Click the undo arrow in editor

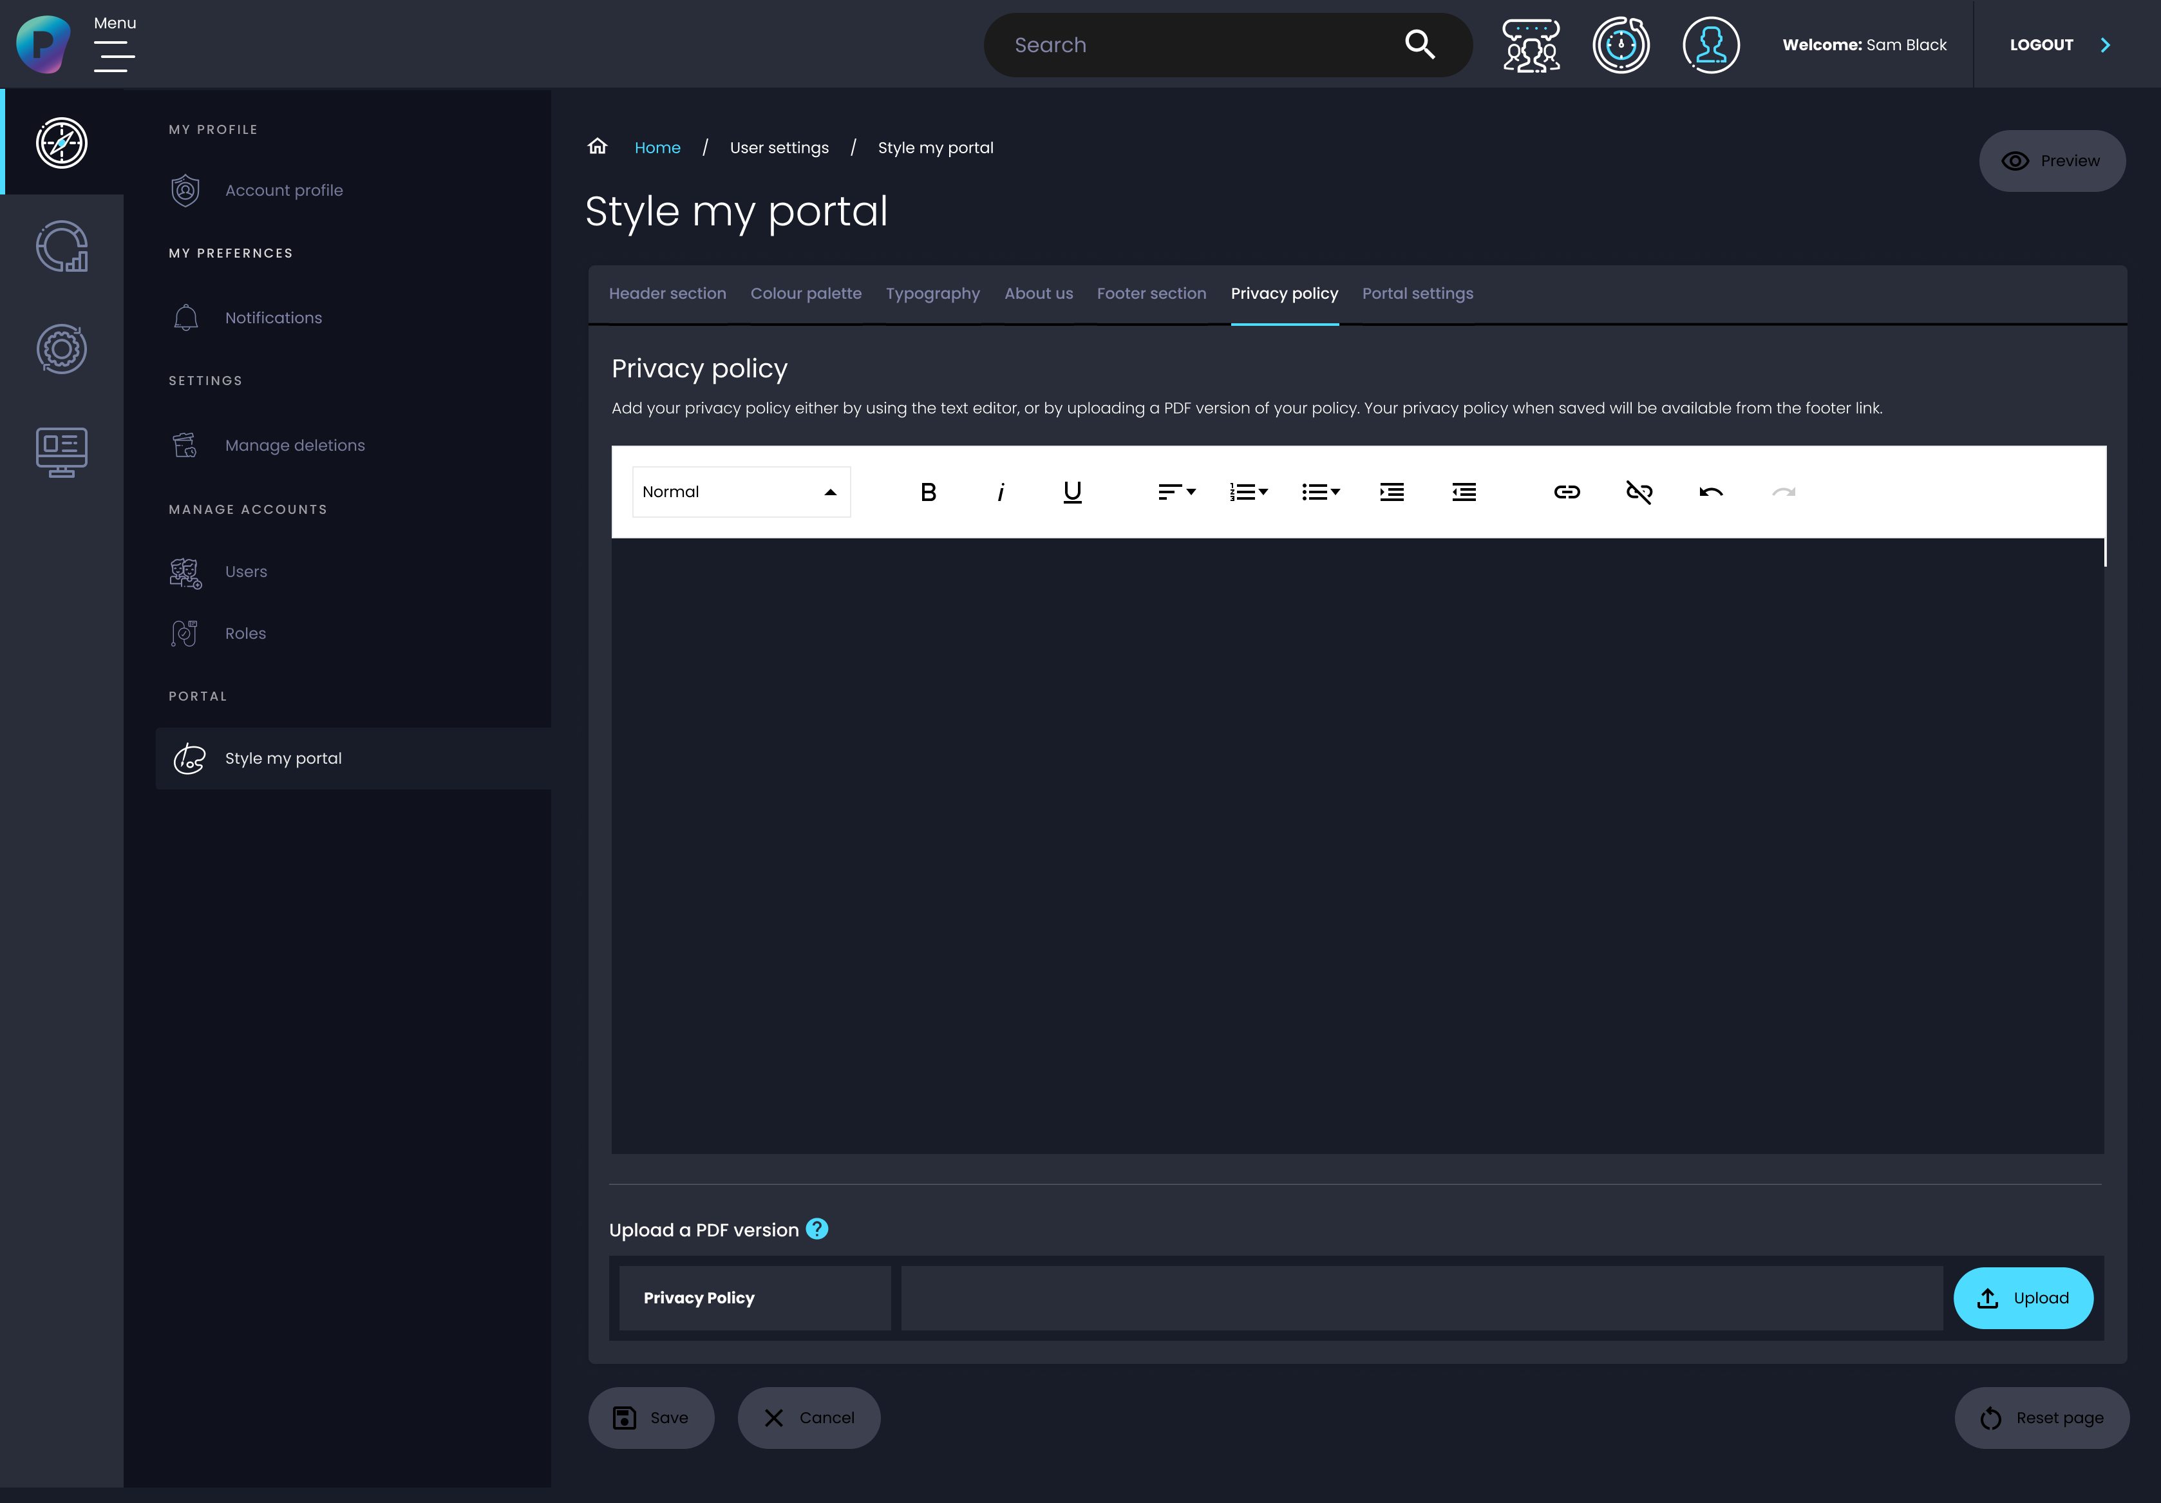pos(1711,492)
